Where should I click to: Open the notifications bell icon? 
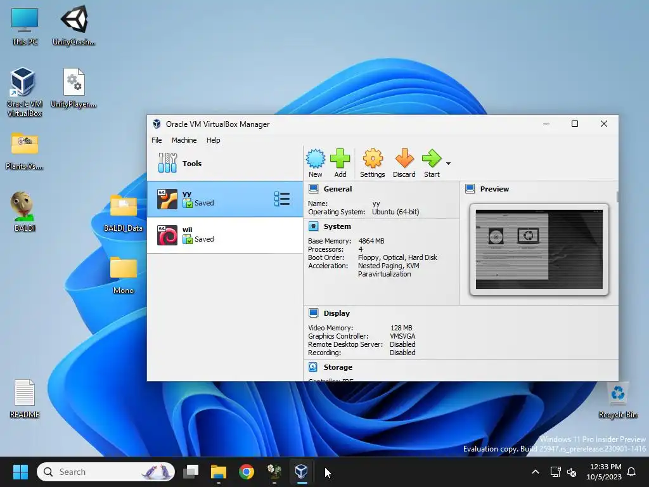(x=632, y=472)
